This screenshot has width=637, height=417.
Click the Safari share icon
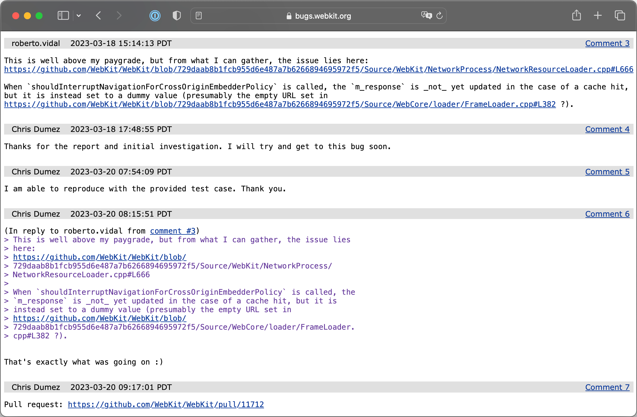(x=576, y=16)
